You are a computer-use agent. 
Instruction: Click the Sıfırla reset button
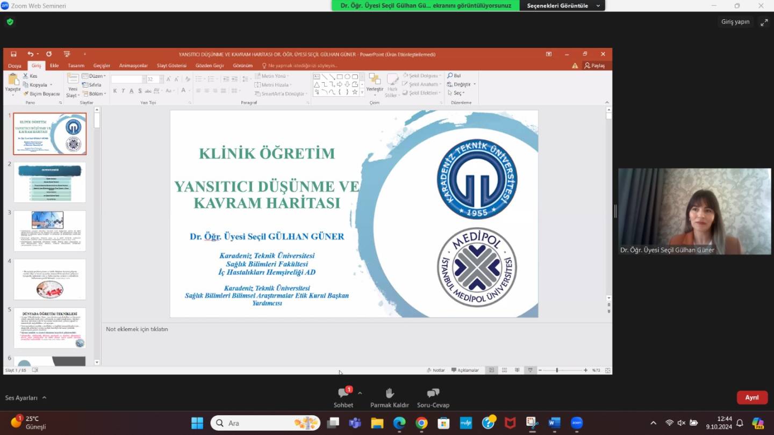pyautogui.click(x=92, y=85)
